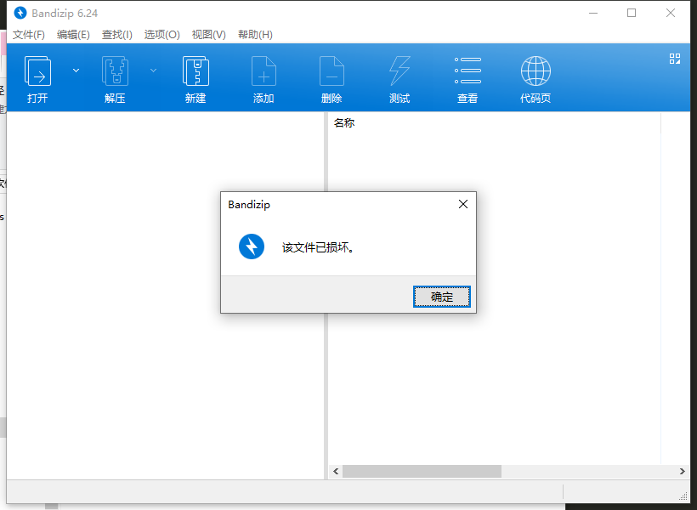Click the 确定 button in the dialog

[442, 297]
